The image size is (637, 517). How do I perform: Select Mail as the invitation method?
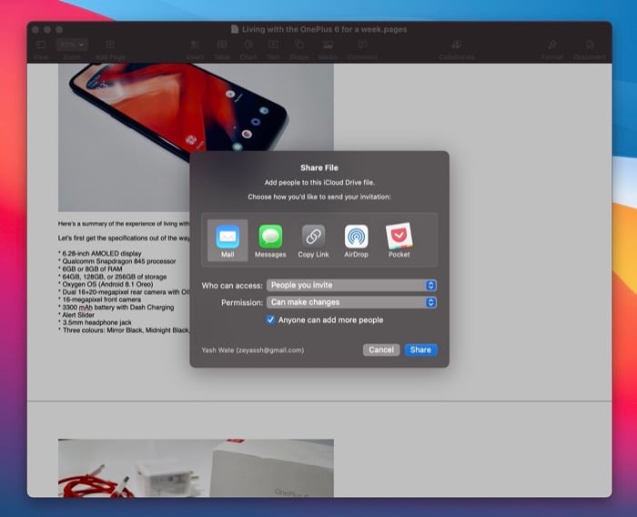click(227, 240)
